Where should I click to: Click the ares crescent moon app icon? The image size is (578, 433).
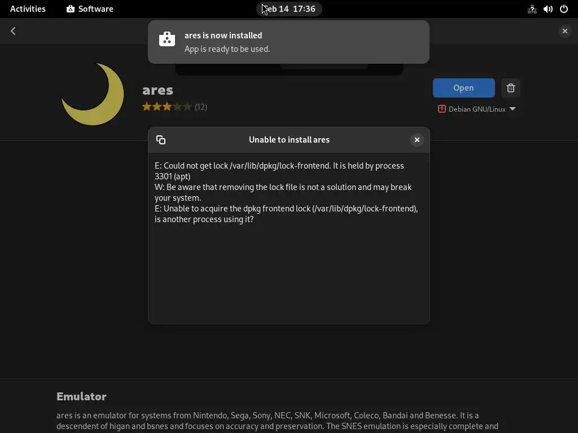pyautogui.click(x=93, y=94)
